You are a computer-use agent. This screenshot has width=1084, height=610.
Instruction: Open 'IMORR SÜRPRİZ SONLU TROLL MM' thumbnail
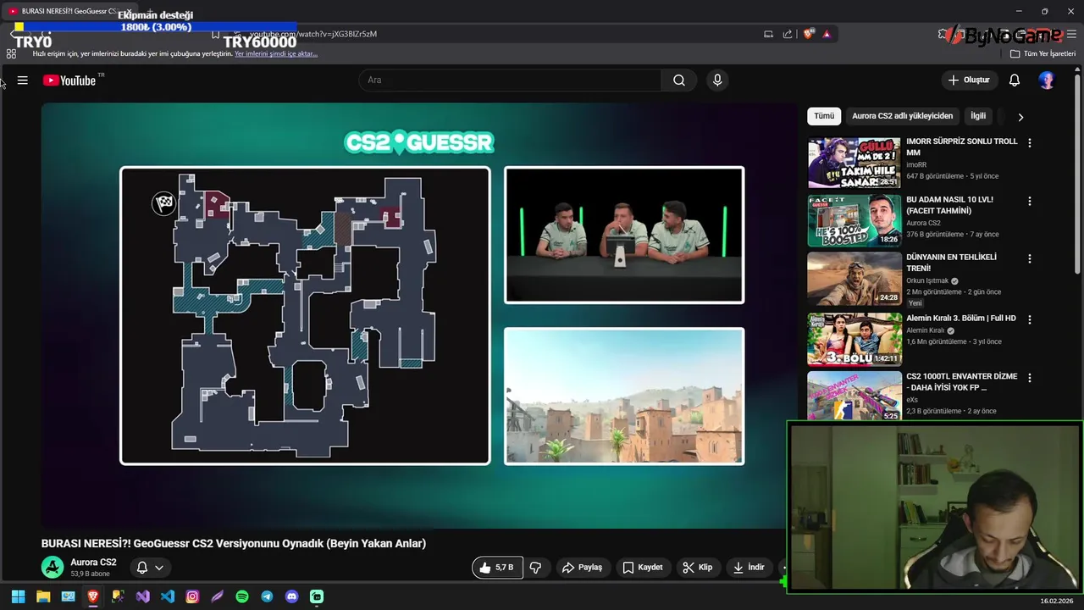tap(854, 163)
